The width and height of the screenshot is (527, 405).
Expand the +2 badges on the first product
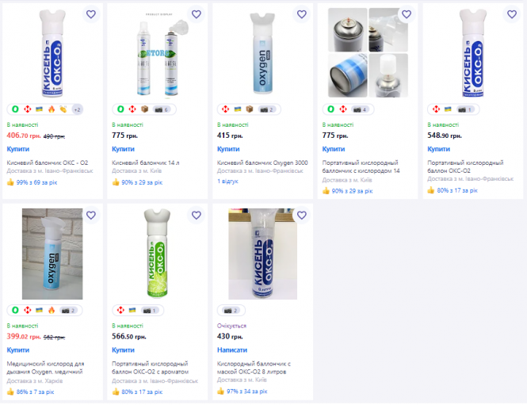(77, 109)
